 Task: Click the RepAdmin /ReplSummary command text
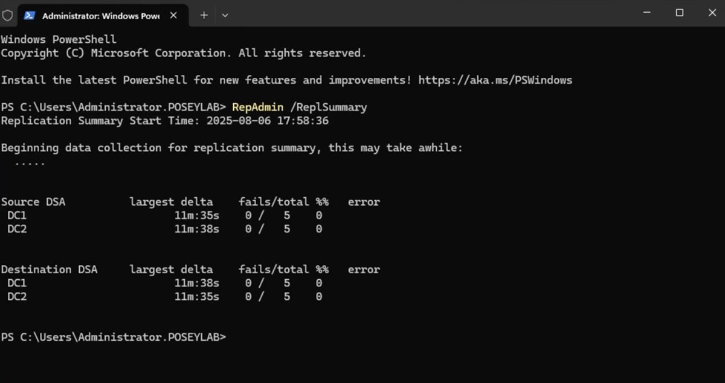pos(299,107)
